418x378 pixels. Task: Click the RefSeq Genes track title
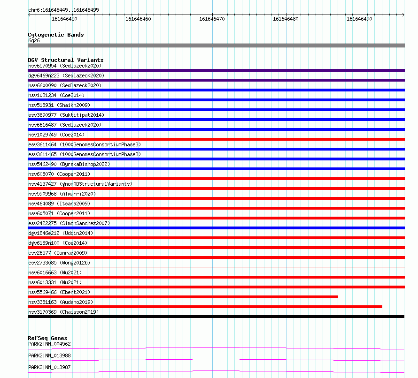point(47,338)
